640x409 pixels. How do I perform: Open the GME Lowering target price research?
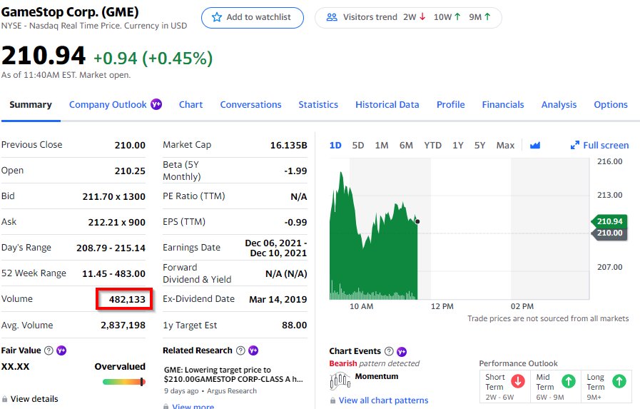coord(233,374)
